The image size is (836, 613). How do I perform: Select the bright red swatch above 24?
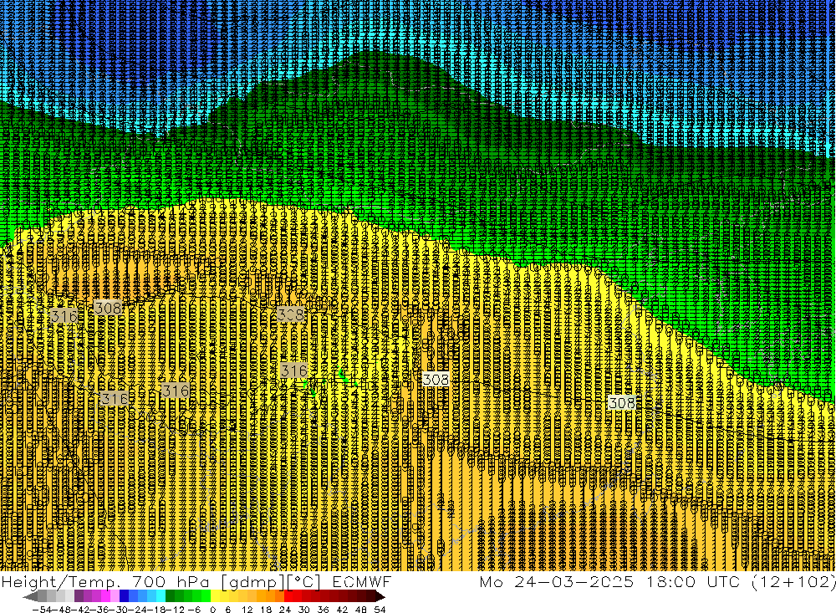click(288, 596)
